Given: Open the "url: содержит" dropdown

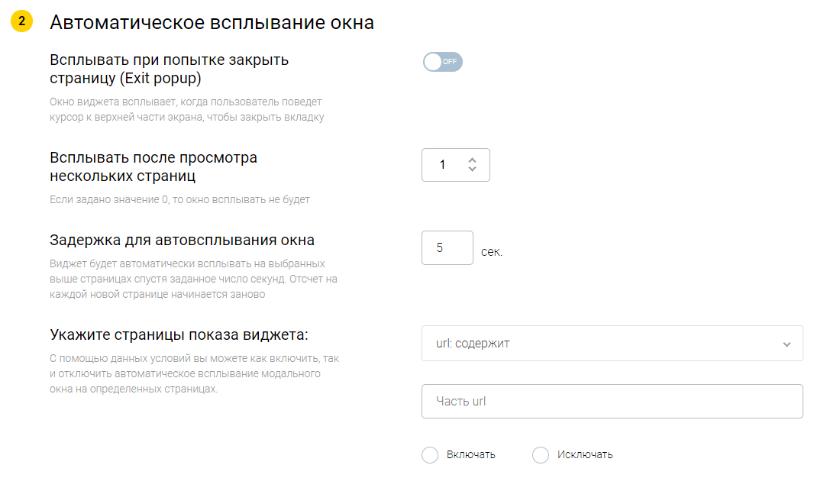Looking at the screenshot, I should [611, 344].
